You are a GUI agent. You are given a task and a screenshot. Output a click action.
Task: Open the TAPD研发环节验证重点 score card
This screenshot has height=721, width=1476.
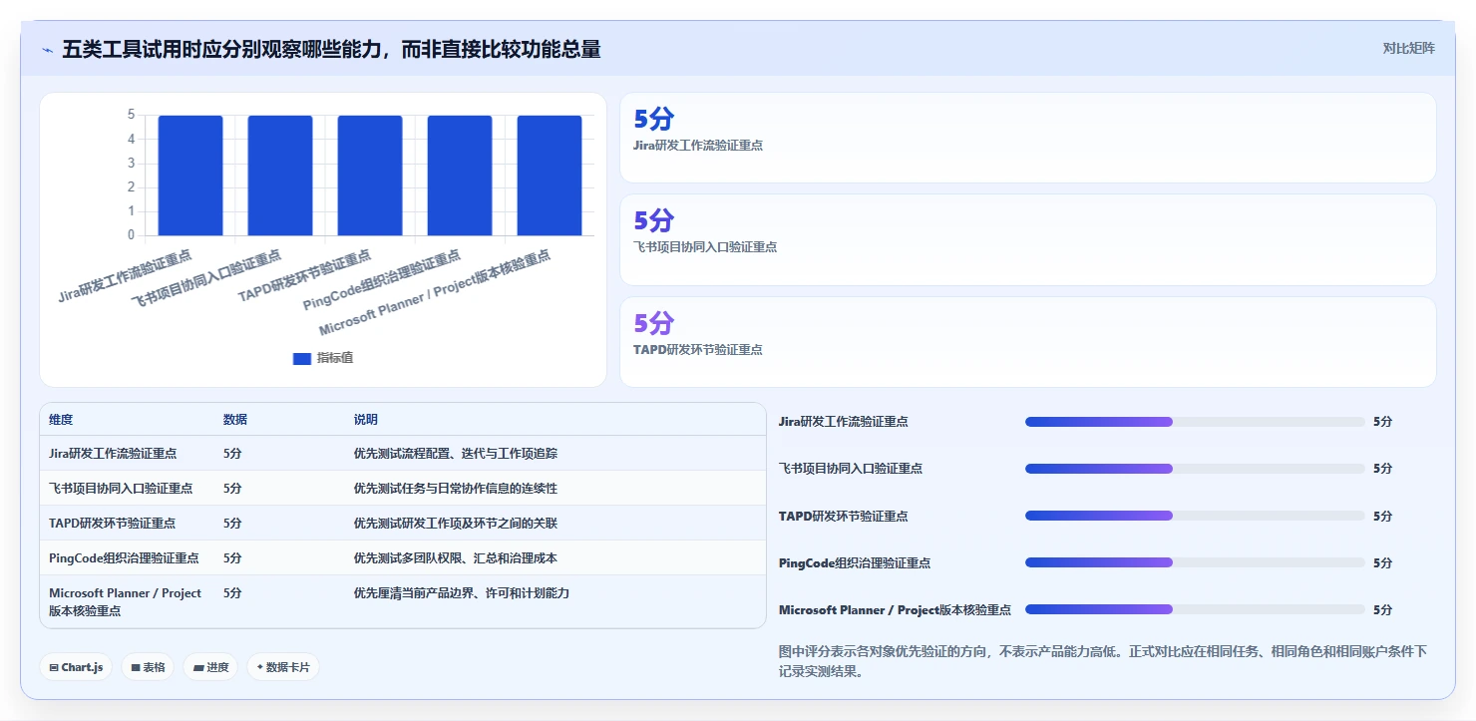point(1028,342)
